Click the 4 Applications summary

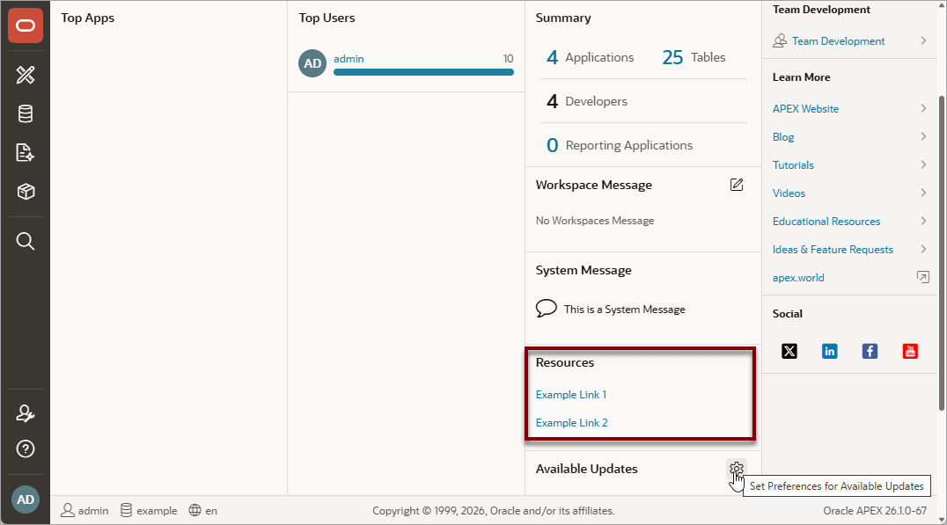[590, 57]
